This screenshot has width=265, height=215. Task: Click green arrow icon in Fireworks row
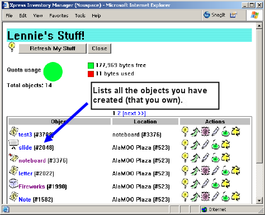[x=195, y=184]
